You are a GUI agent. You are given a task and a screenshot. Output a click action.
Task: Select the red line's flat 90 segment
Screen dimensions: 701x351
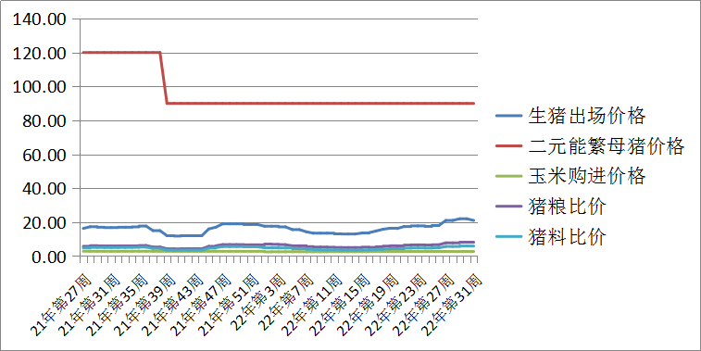click(320, 104)
